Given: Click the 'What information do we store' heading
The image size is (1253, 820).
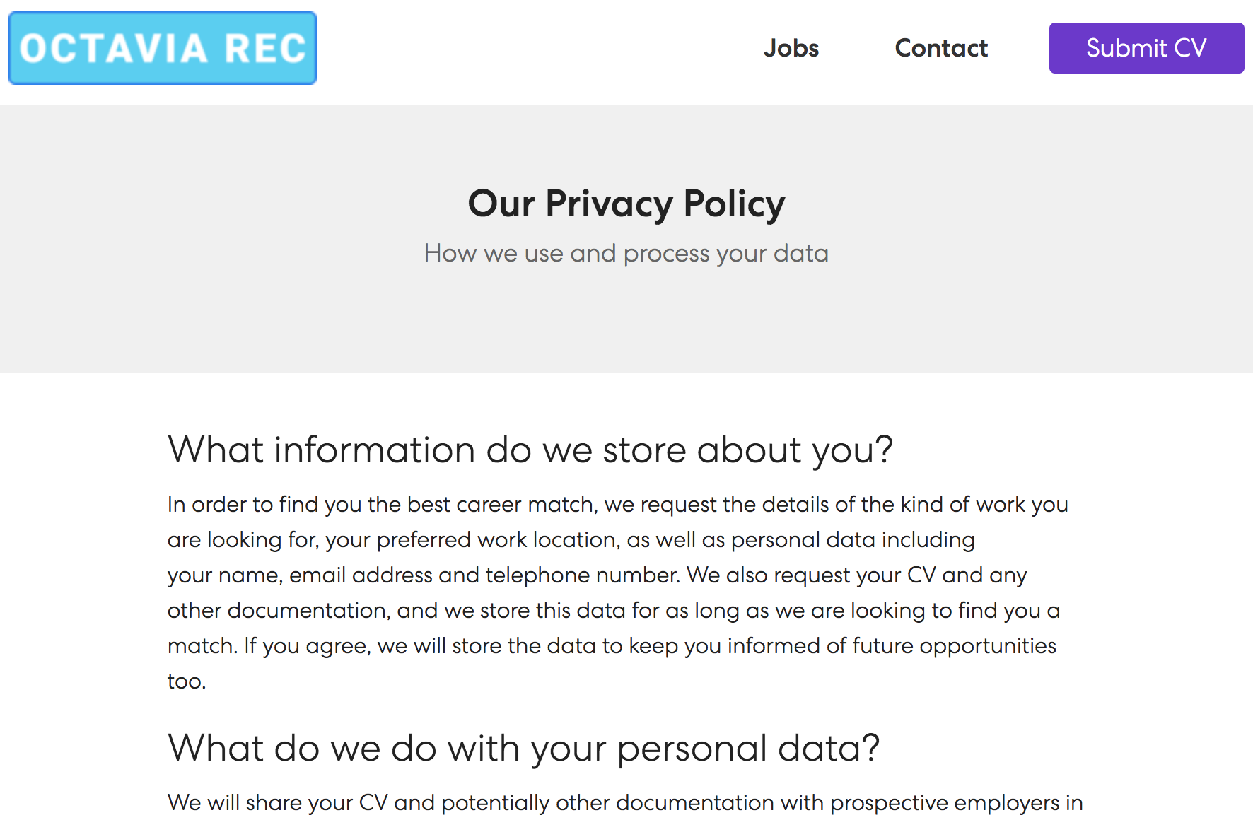Looking at the screenshot, I should 530,450.
